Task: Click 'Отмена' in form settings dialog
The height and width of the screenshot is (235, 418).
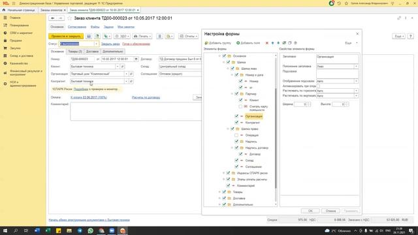Action: [x=330, y=211]
